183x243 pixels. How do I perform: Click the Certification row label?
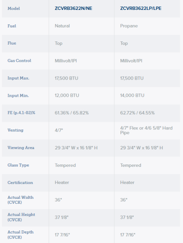point(20,182)
